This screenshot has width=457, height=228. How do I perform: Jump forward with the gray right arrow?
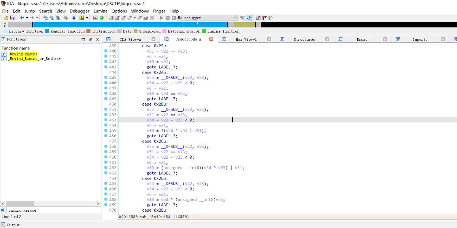click(32, 18)
